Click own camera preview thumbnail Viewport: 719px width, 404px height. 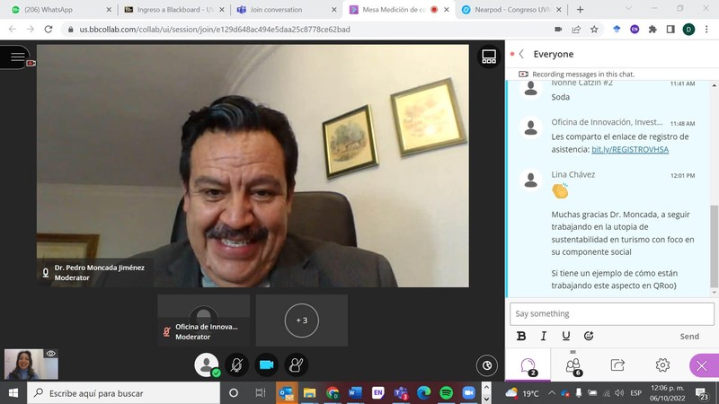31,364
